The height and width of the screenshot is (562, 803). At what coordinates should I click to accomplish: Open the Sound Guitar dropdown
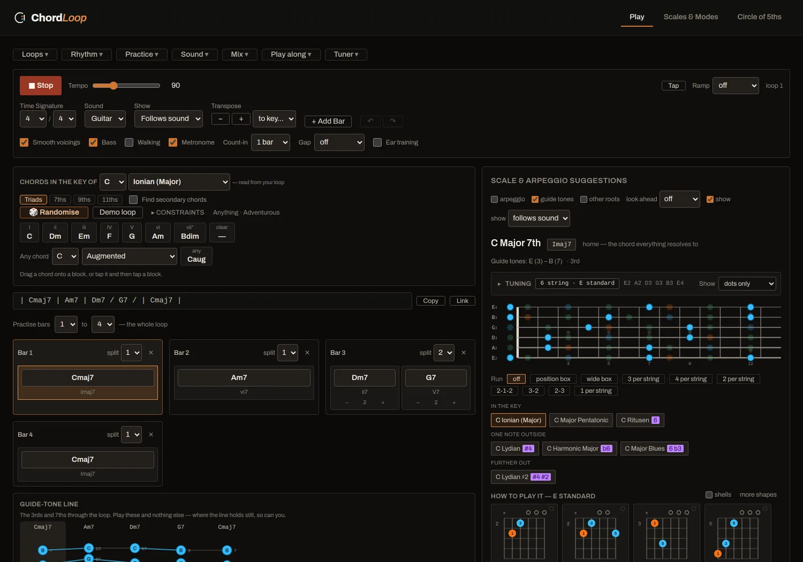click(105, 119)
